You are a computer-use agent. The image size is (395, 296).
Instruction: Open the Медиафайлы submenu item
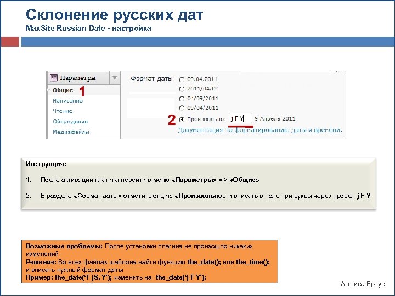71,132
